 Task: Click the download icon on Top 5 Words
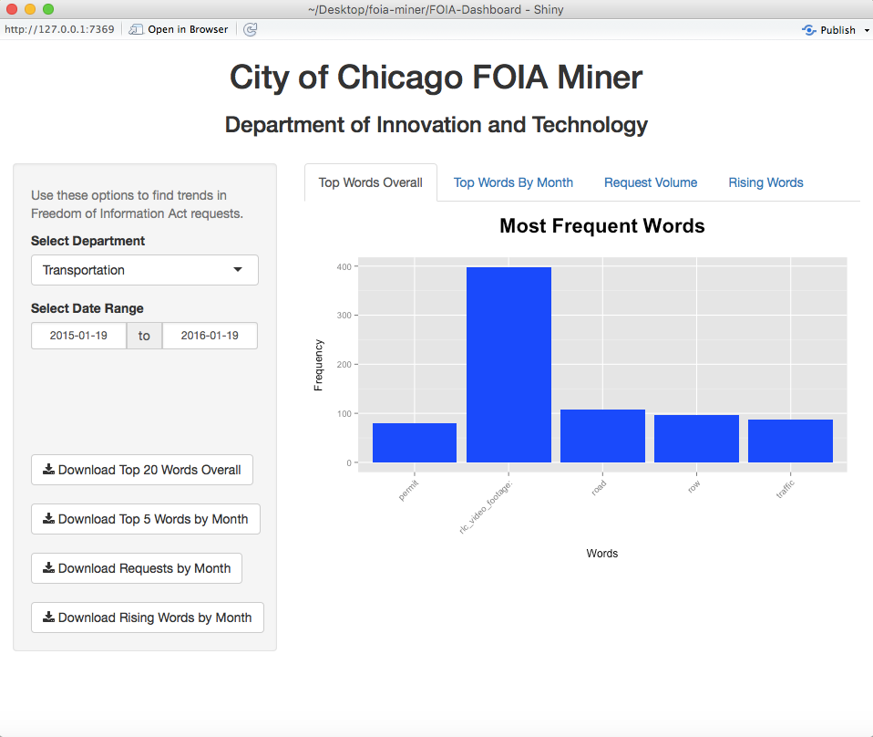click(49, 518)
